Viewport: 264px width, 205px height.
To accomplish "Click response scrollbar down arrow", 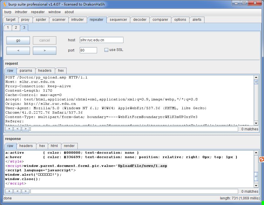I will (256, 186).
